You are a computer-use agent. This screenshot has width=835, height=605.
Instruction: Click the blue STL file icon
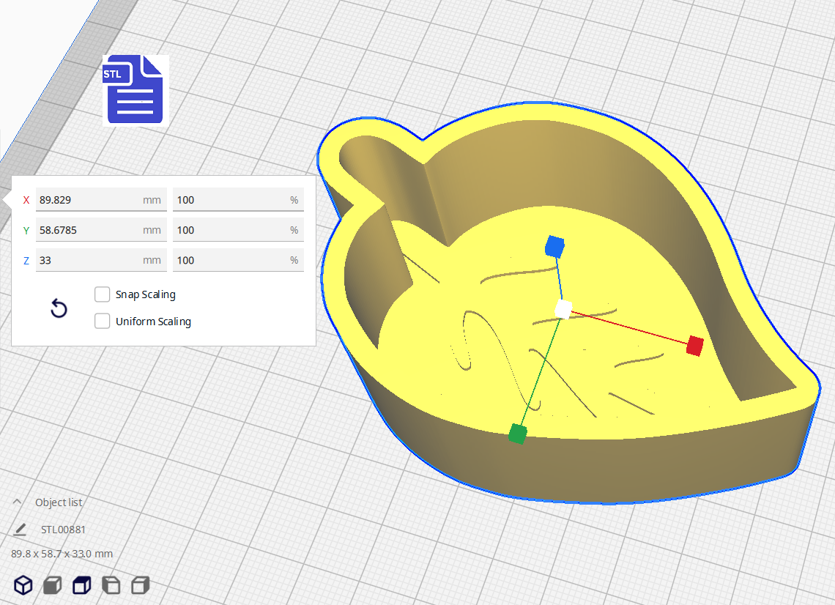136,89
